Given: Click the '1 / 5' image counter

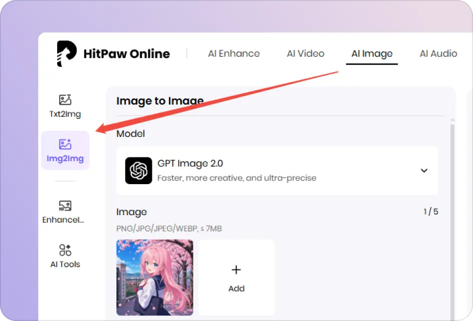Looking at the screenshot, I should click(431, 211).
